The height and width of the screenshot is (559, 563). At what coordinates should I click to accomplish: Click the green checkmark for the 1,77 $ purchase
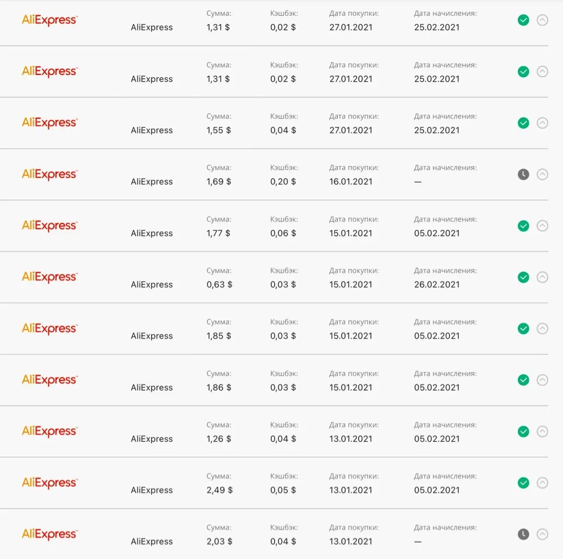(x=524, y=226)
